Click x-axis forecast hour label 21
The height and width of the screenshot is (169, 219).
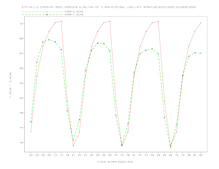(x=73, y=155)
